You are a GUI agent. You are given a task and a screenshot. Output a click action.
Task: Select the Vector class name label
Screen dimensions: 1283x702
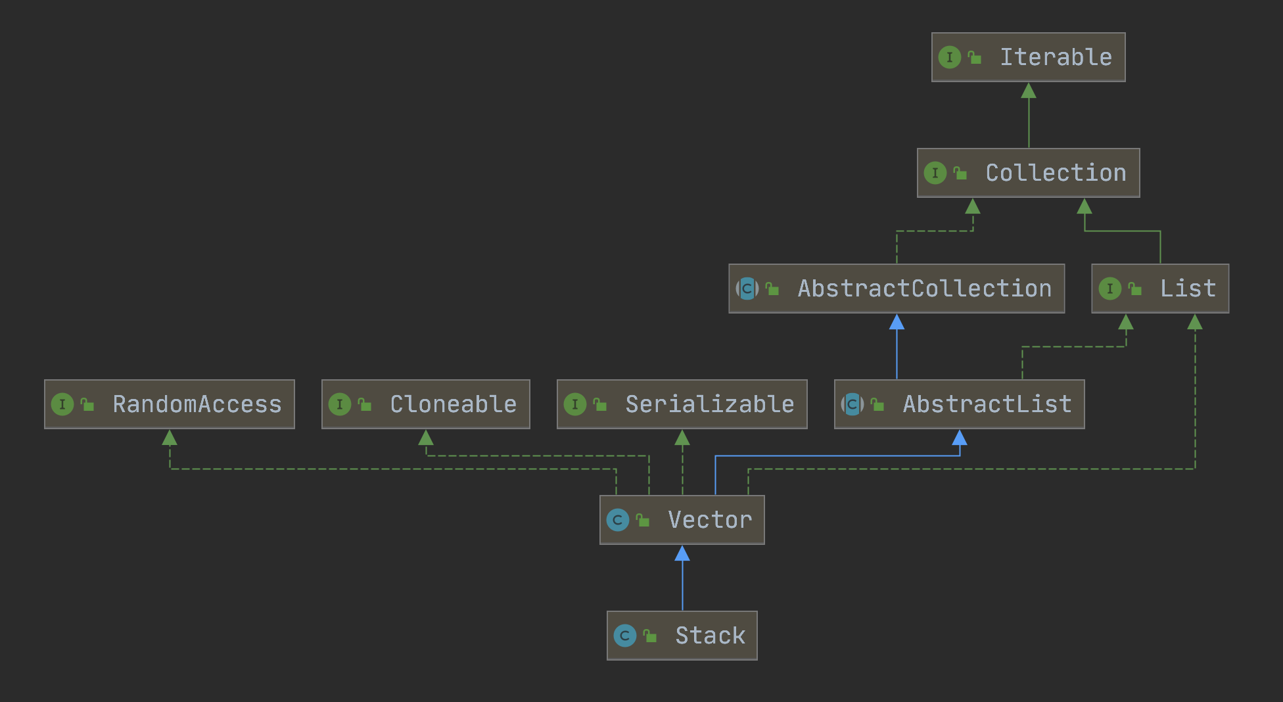(x=710, y=520)
